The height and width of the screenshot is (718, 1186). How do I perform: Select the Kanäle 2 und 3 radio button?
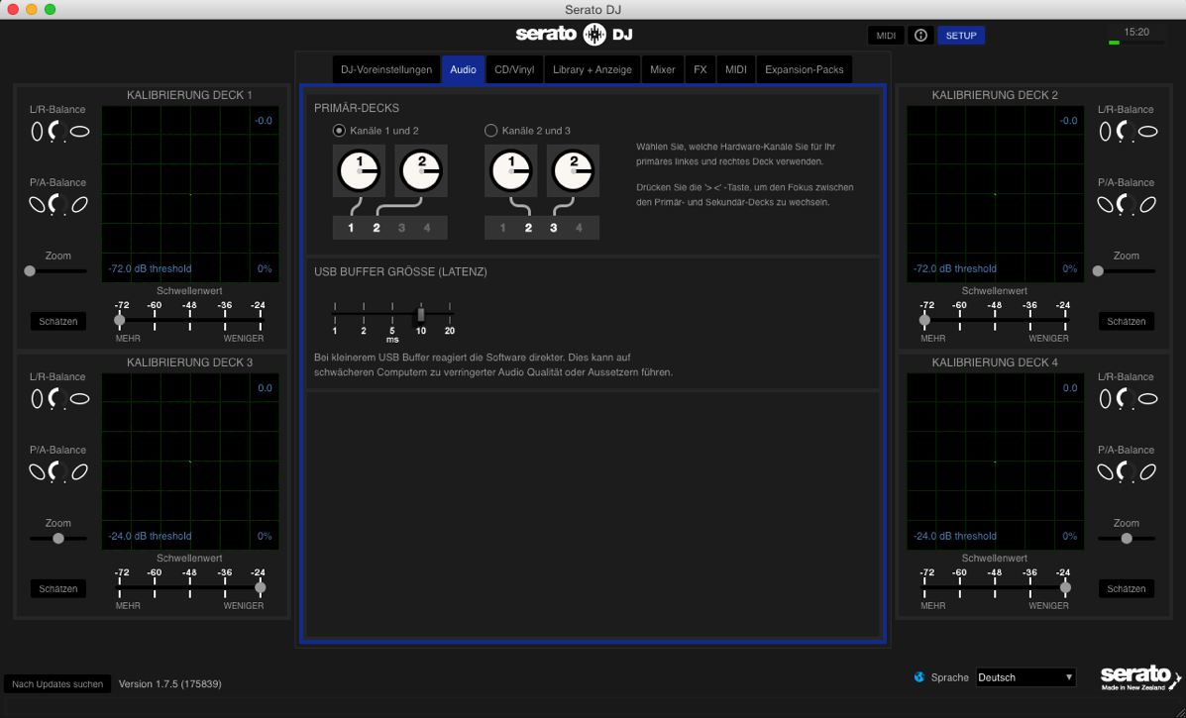[490, 131]
